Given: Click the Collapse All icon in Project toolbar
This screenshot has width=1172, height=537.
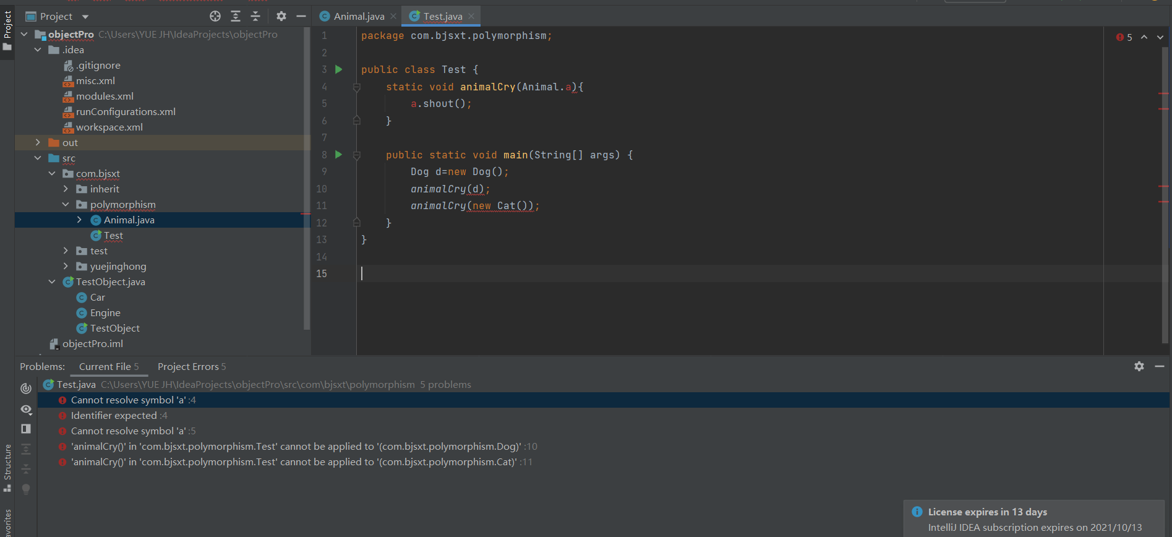Looking at the screenshot, I should pyautogui.click(x=255, y=16).
